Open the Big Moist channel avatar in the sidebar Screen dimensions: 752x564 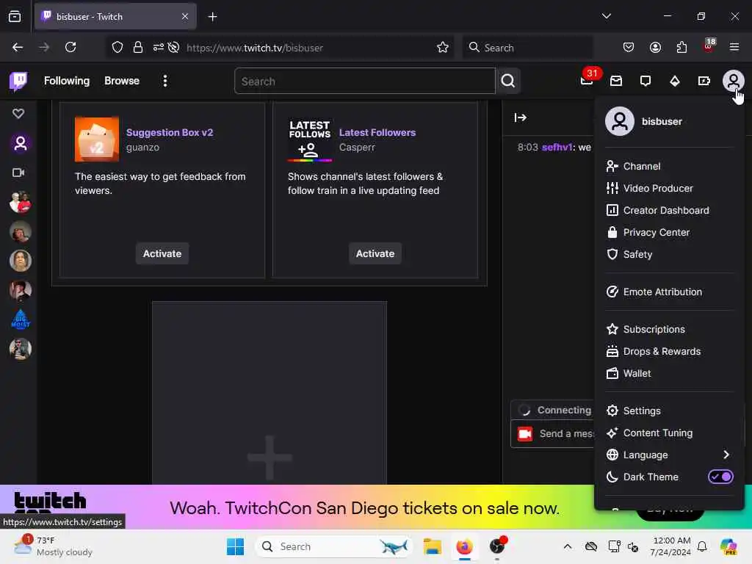20,319
